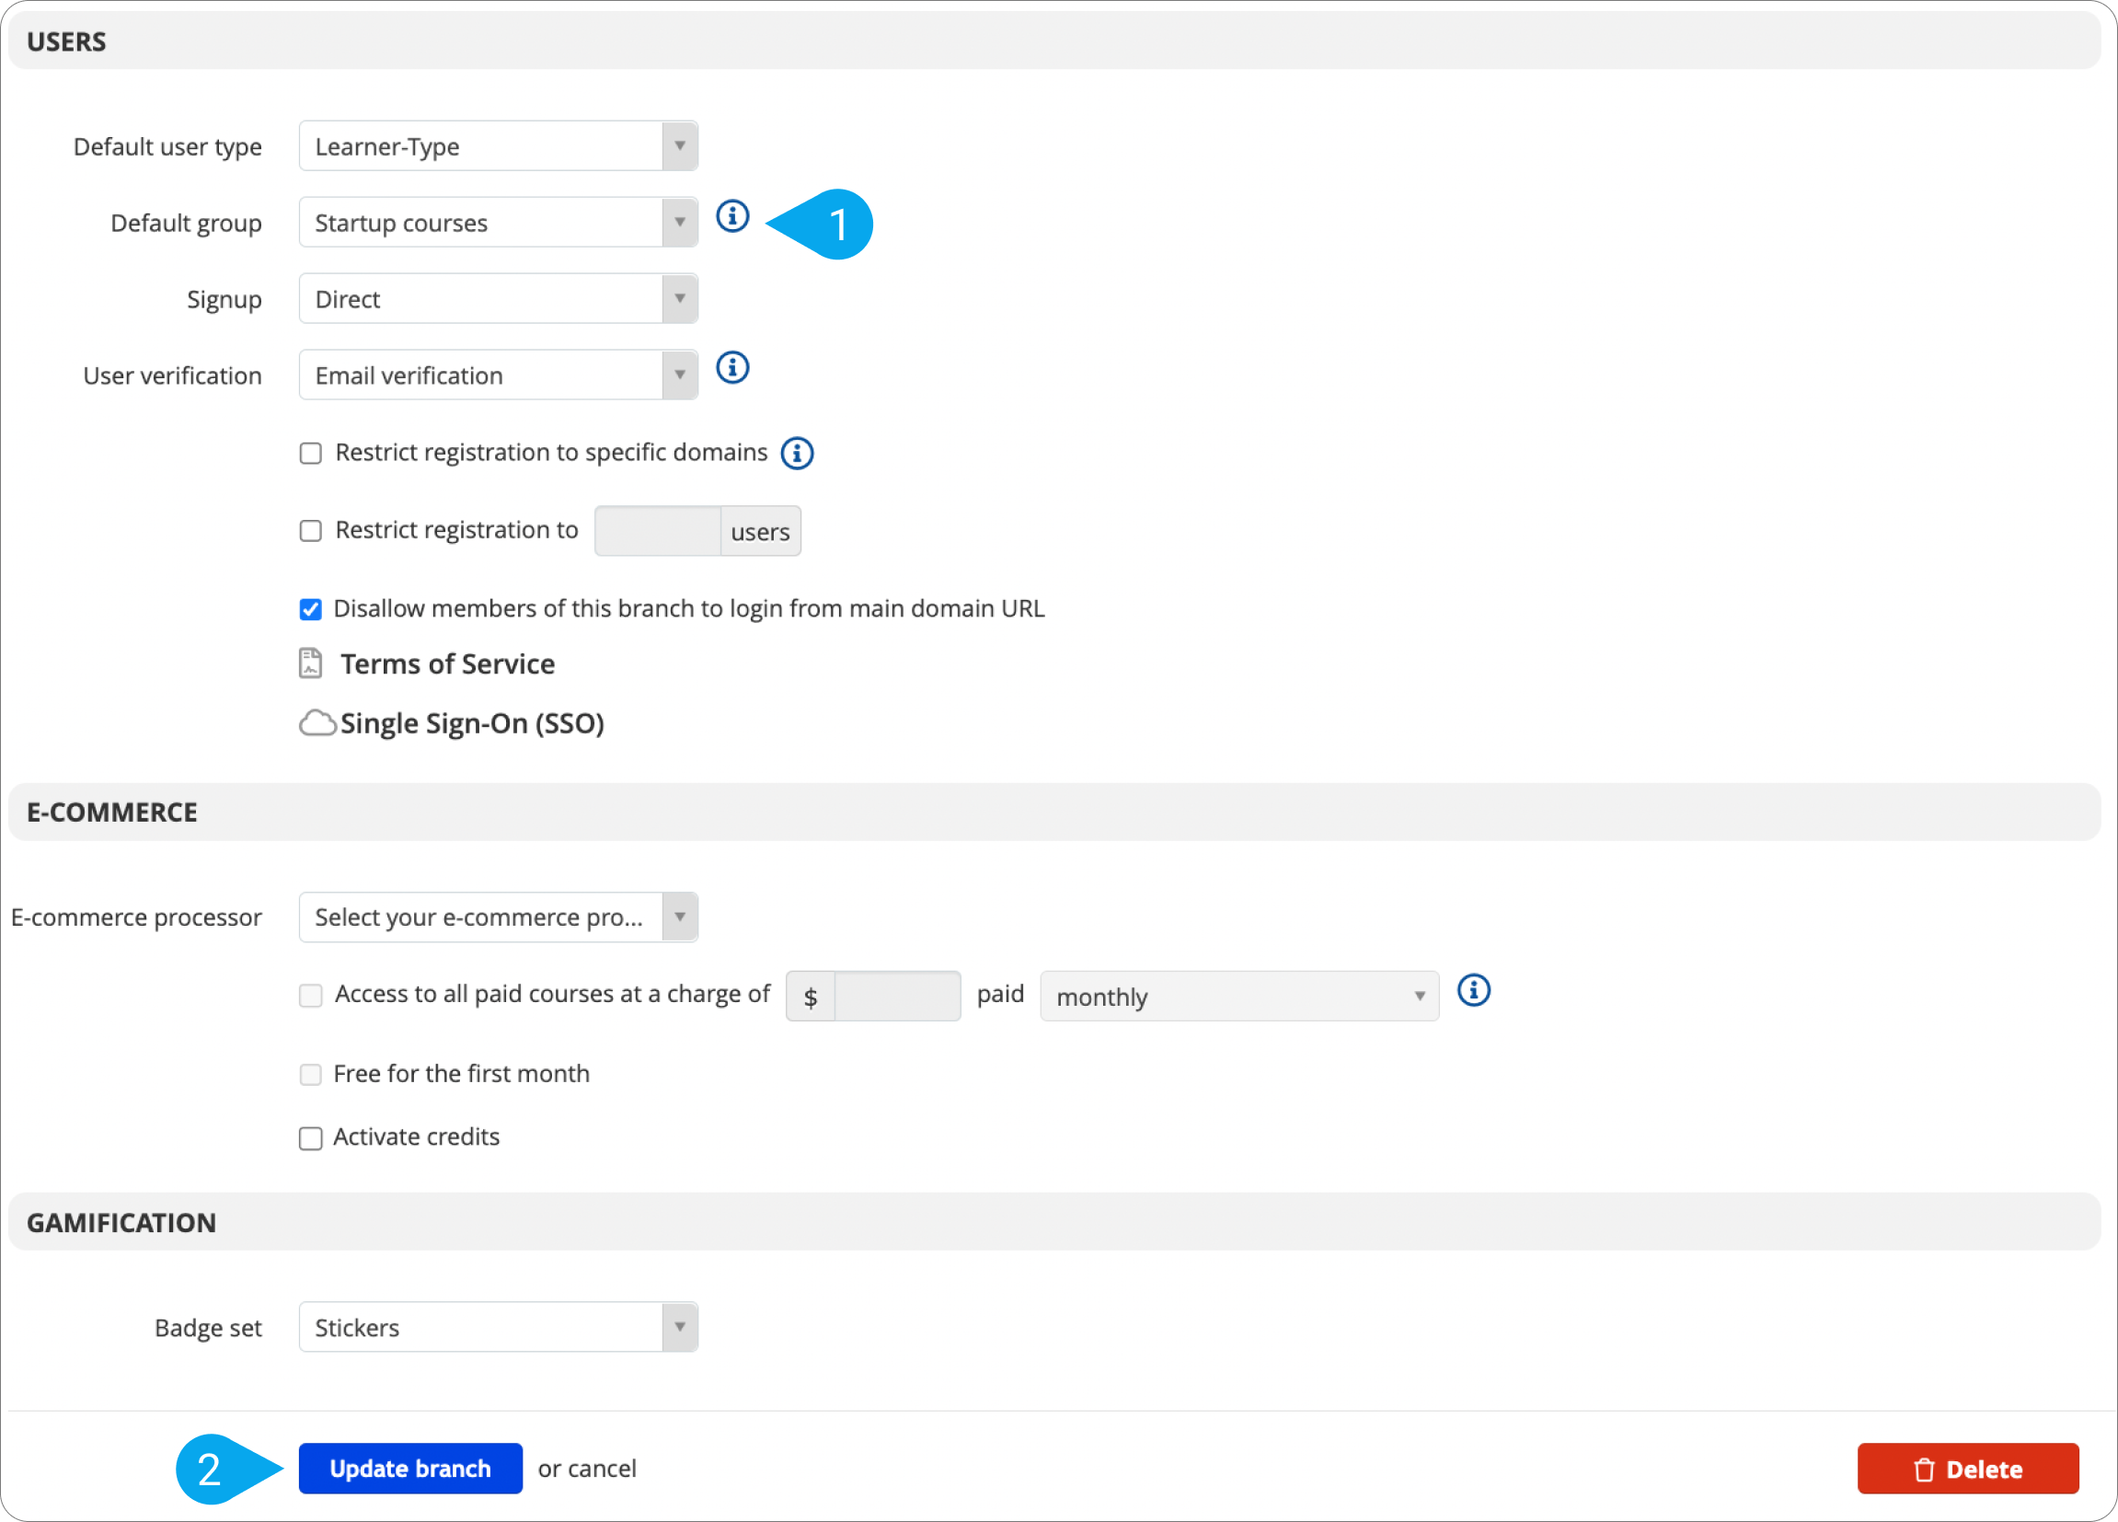The width and height of the screenshot is (2118, 1522).
Task: Click the E-commerce processor label
Action: (136, 917)
